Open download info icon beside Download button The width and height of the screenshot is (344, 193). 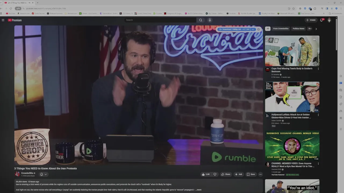pos(259,29)
